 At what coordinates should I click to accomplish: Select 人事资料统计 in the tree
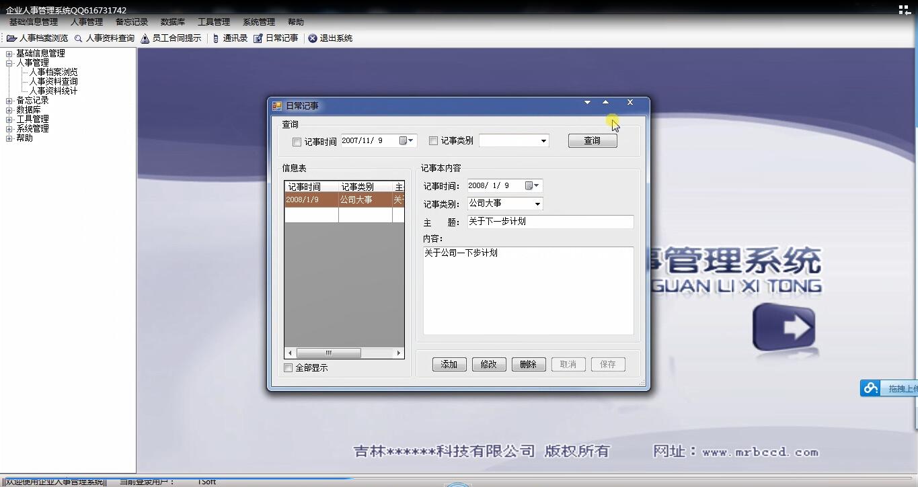point(53,91)
